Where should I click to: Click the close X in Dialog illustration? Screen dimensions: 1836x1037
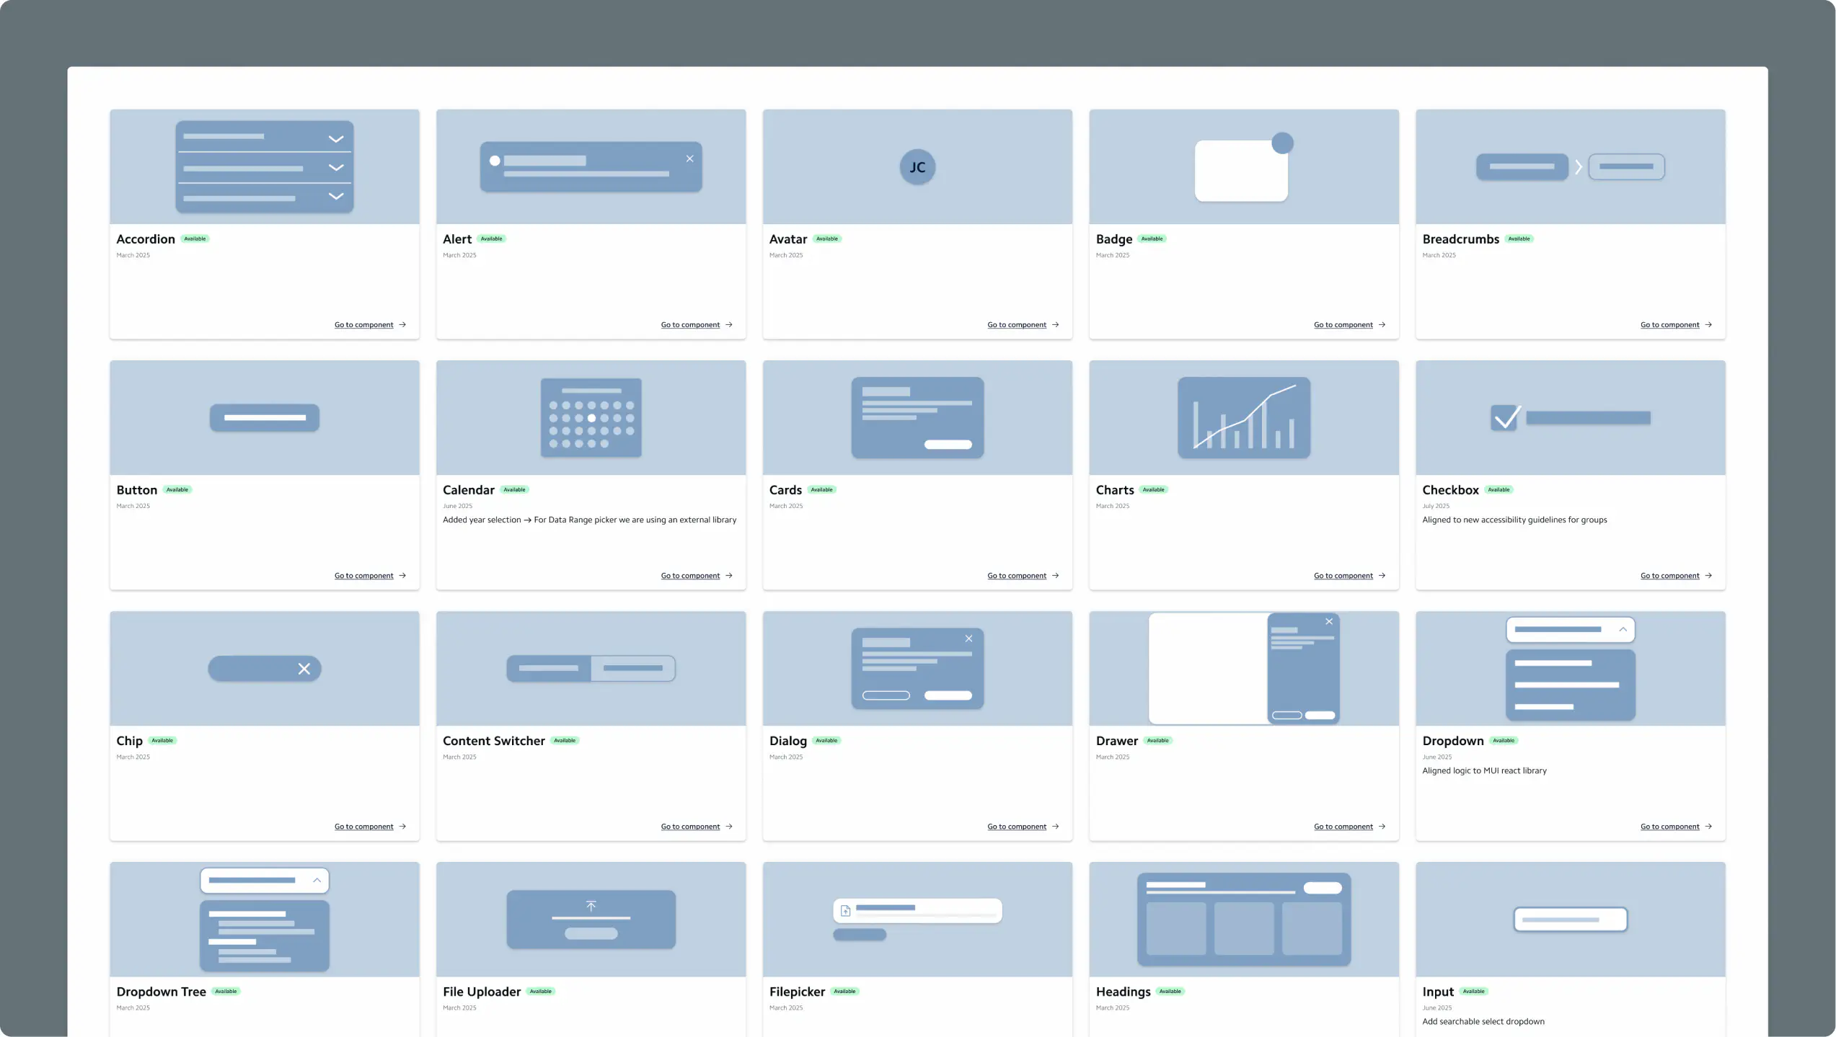coord(968,638)
